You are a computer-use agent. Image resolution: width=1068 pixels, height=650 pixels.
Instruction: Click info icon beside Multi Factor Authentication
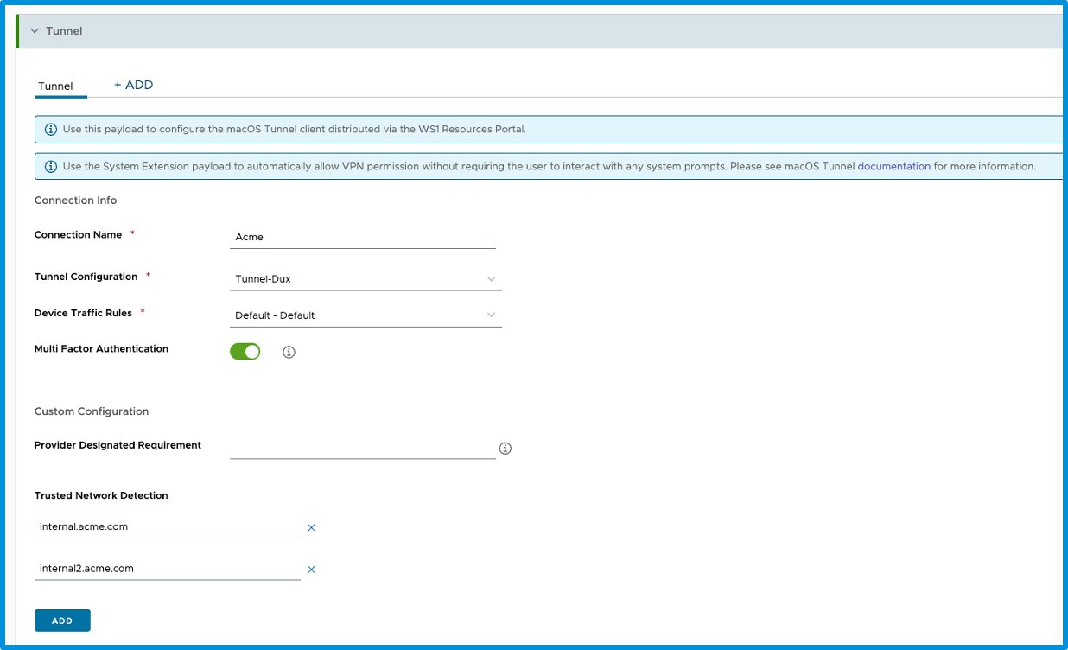click(289, 353)
